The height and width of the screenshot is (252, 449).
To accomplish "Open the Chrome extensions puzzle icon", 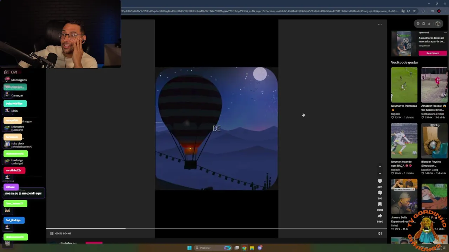I will (x=423, y=11).
